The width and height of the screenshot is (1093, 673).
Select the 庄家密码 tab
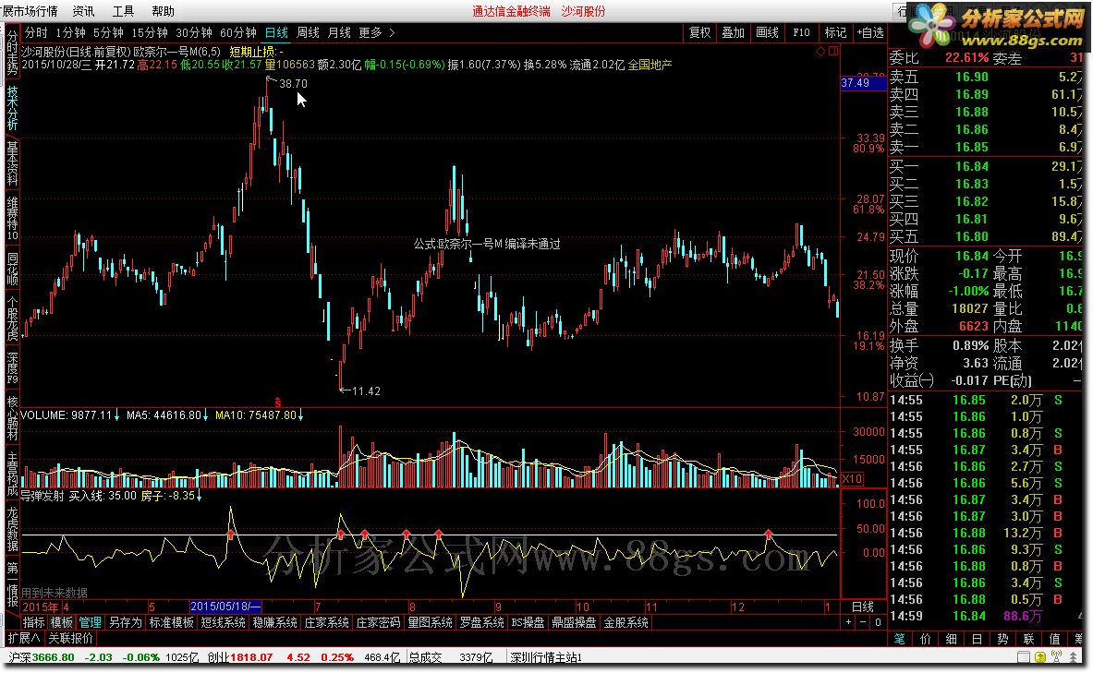click(378, 622)
